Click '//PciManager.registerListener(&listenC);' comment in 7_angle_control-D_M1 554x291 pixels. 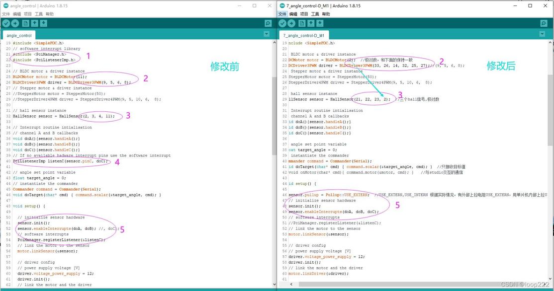(x=335, y=223)
